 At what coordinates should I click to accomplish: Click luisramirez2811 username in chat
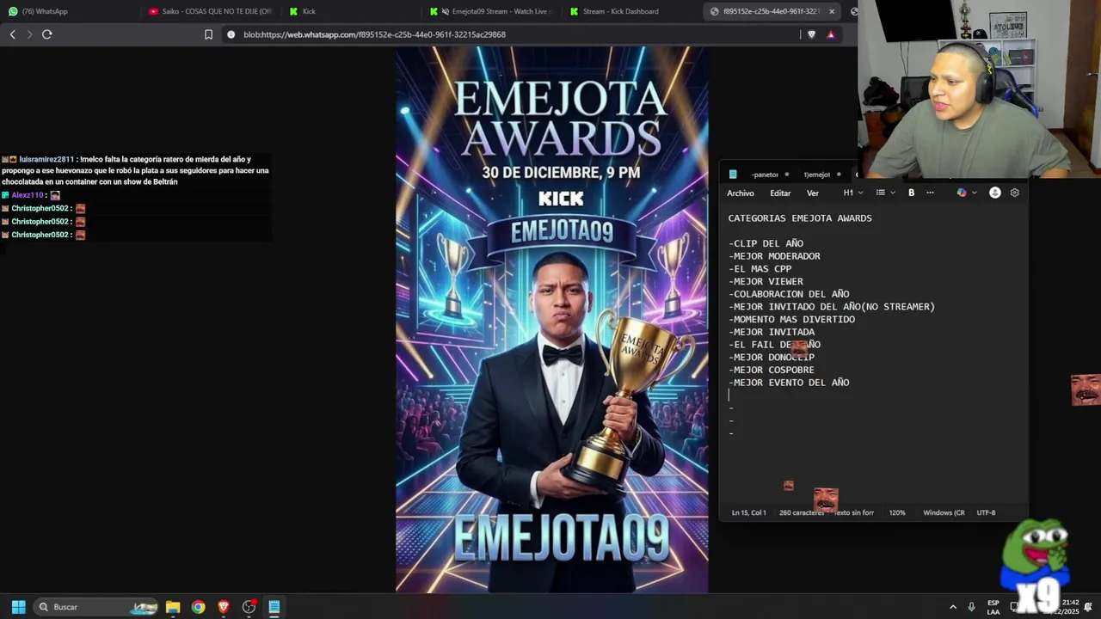[x=46, y=159]
